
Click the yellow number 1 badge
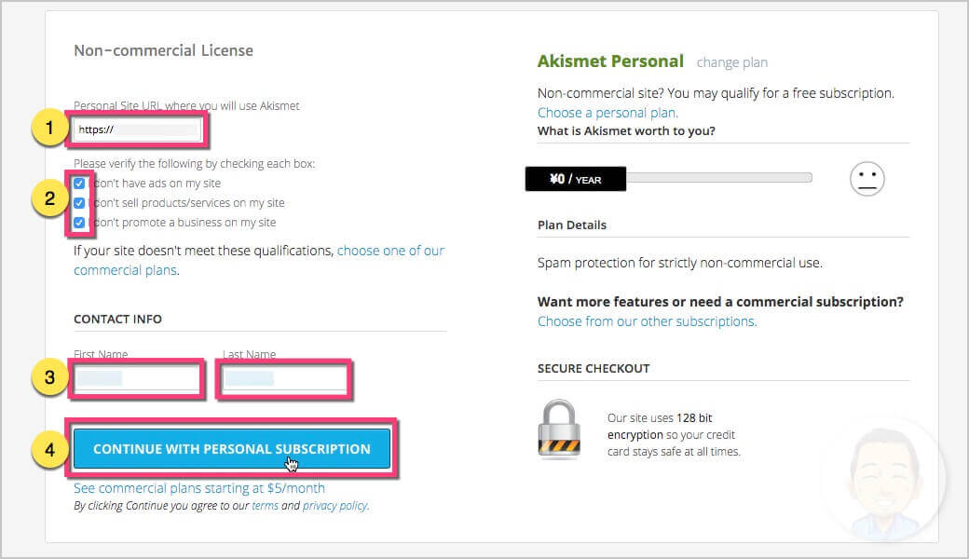[49, 129]
